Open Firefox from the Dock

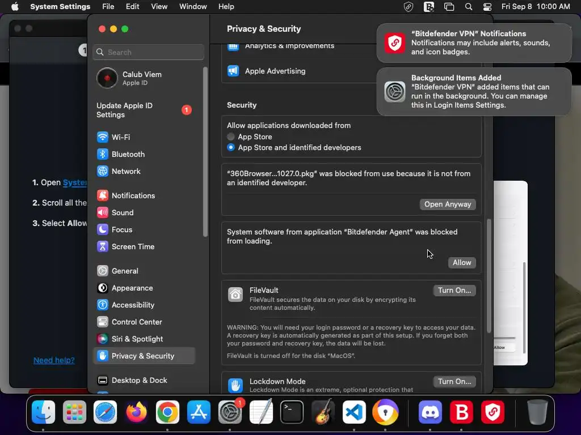coord(136,412)
